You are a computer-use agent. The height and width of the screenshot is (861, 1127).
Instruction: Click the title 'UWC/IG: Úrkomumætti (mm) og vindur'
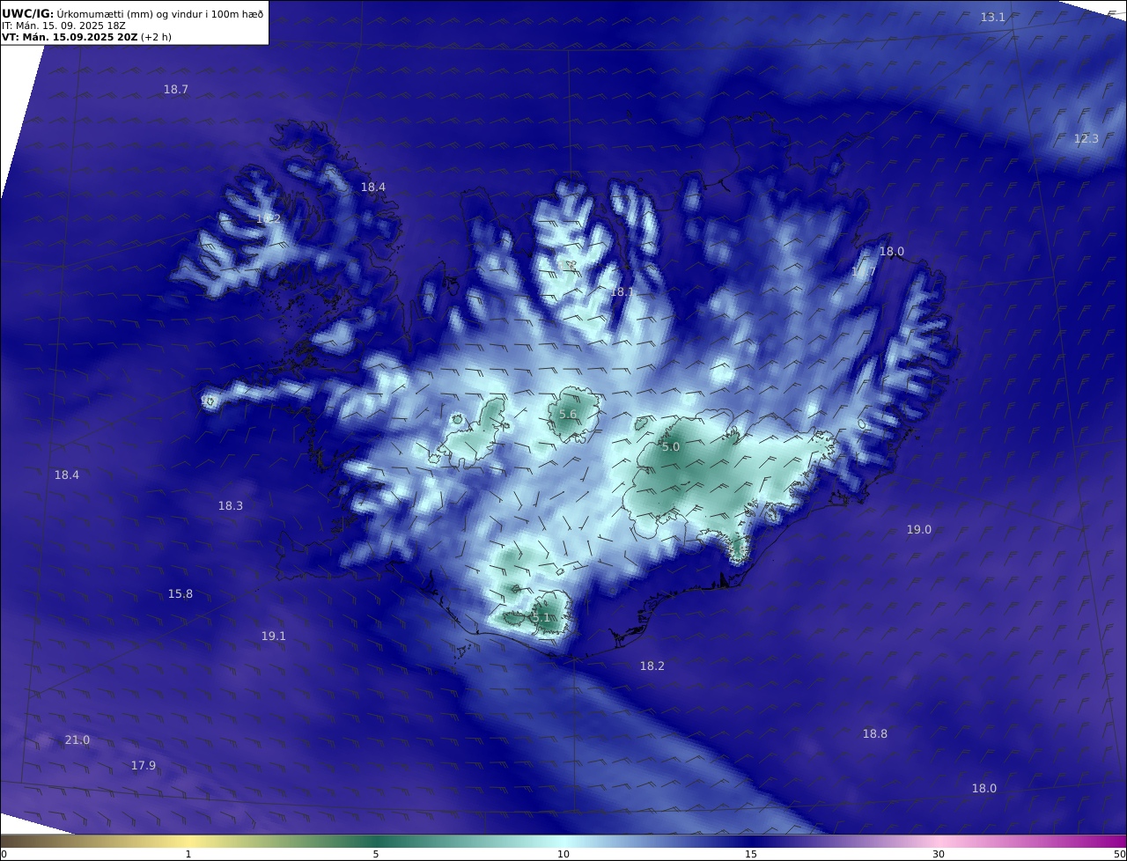click(132, 13)
